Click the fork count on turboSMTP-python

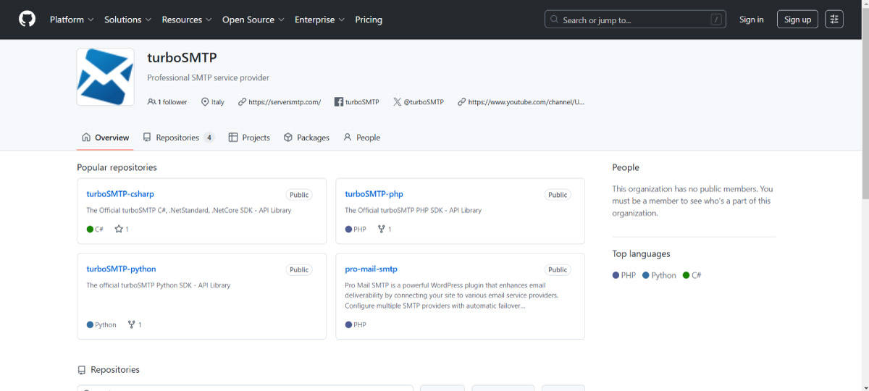click(135, 325)
